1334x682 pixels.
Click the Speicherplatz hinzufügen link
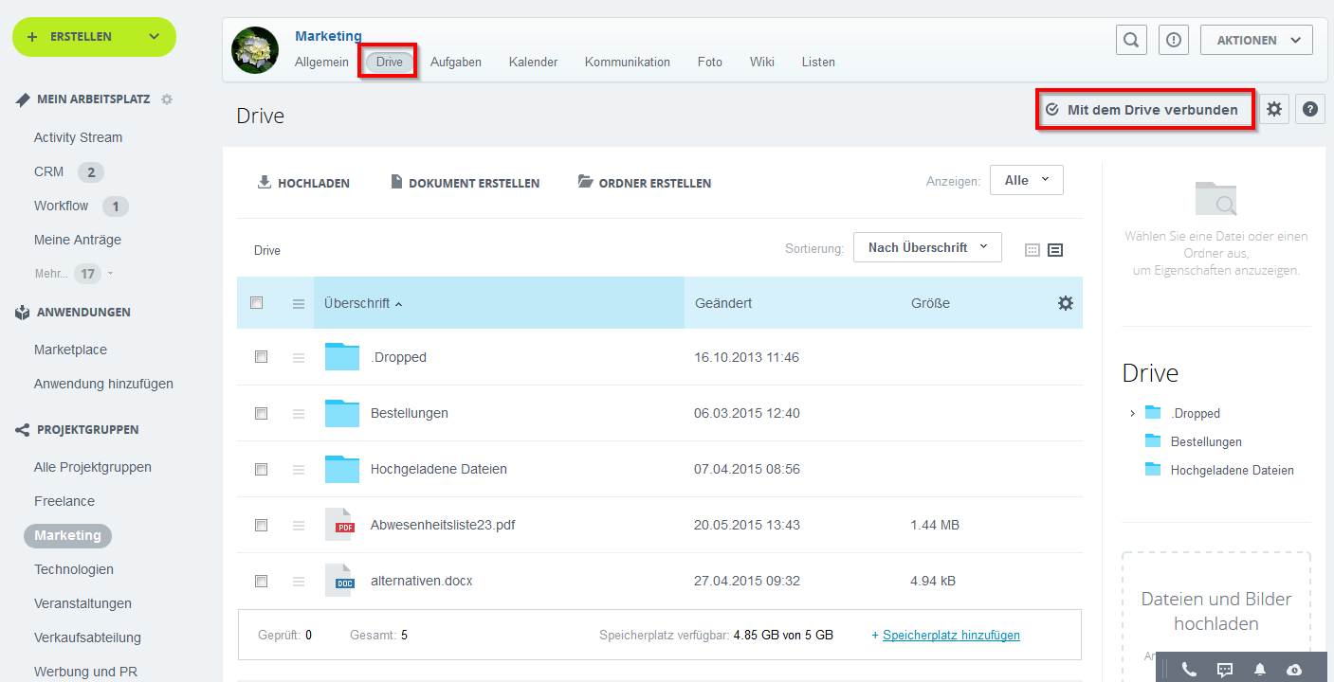tap(951, 635)
